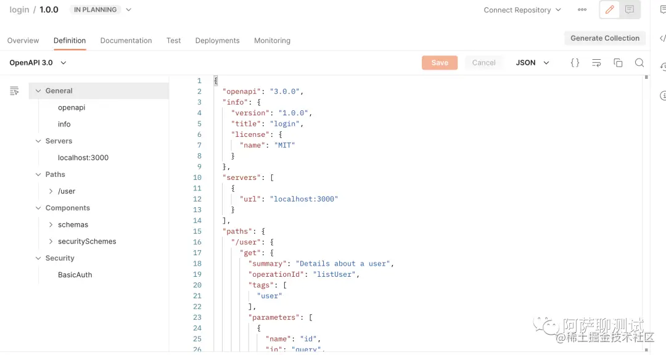Collapse the Servers section
666x355 pixels.
click(38, 141)
